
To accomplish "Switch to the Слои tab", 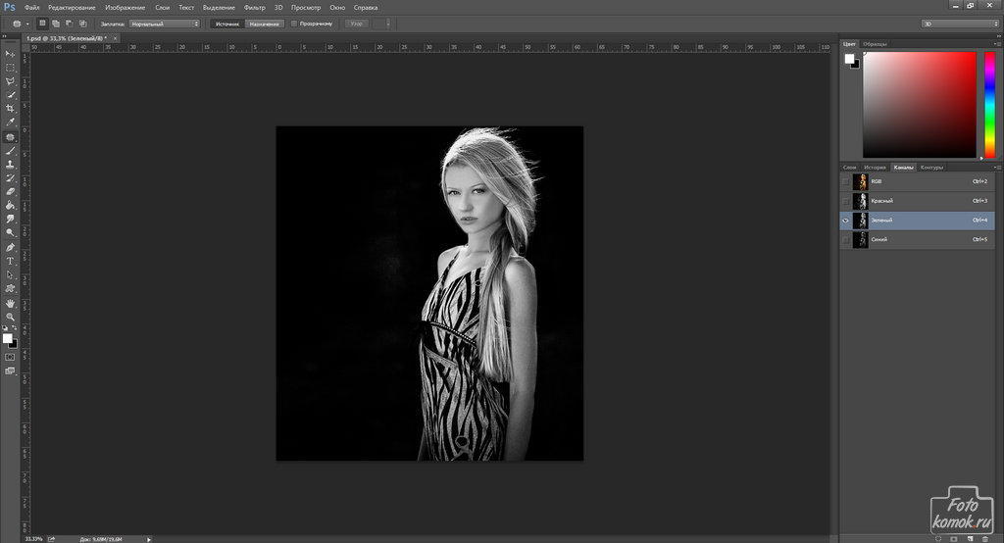I will tap(849, 168).
